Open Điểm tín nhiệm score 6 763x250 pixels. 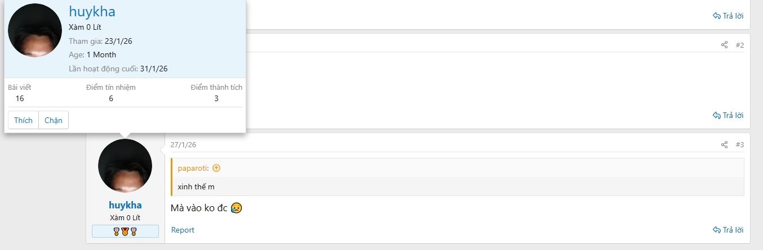(111, 98)
